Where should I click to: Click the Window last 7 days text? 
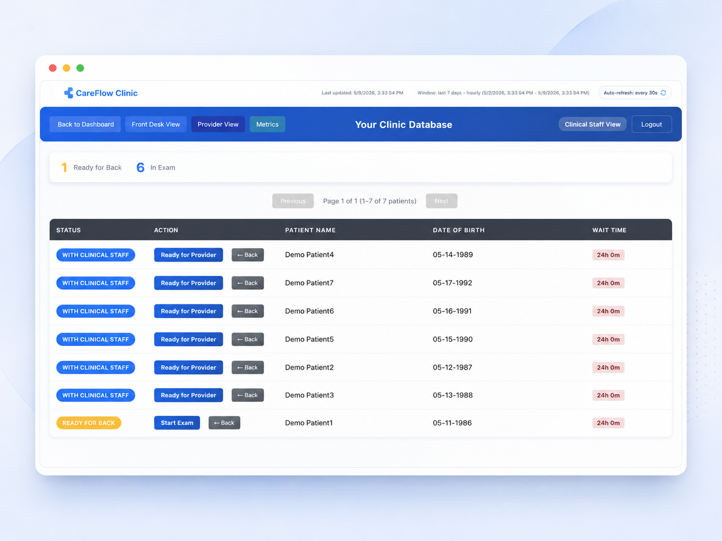(503, 93)
